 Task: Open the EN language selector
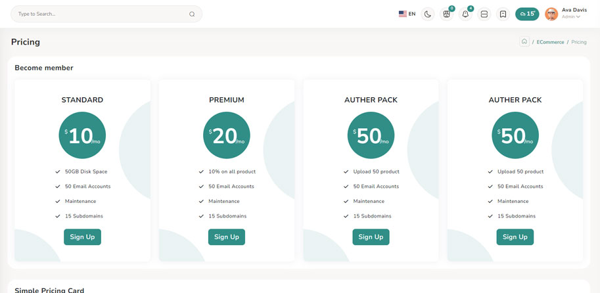407,14
